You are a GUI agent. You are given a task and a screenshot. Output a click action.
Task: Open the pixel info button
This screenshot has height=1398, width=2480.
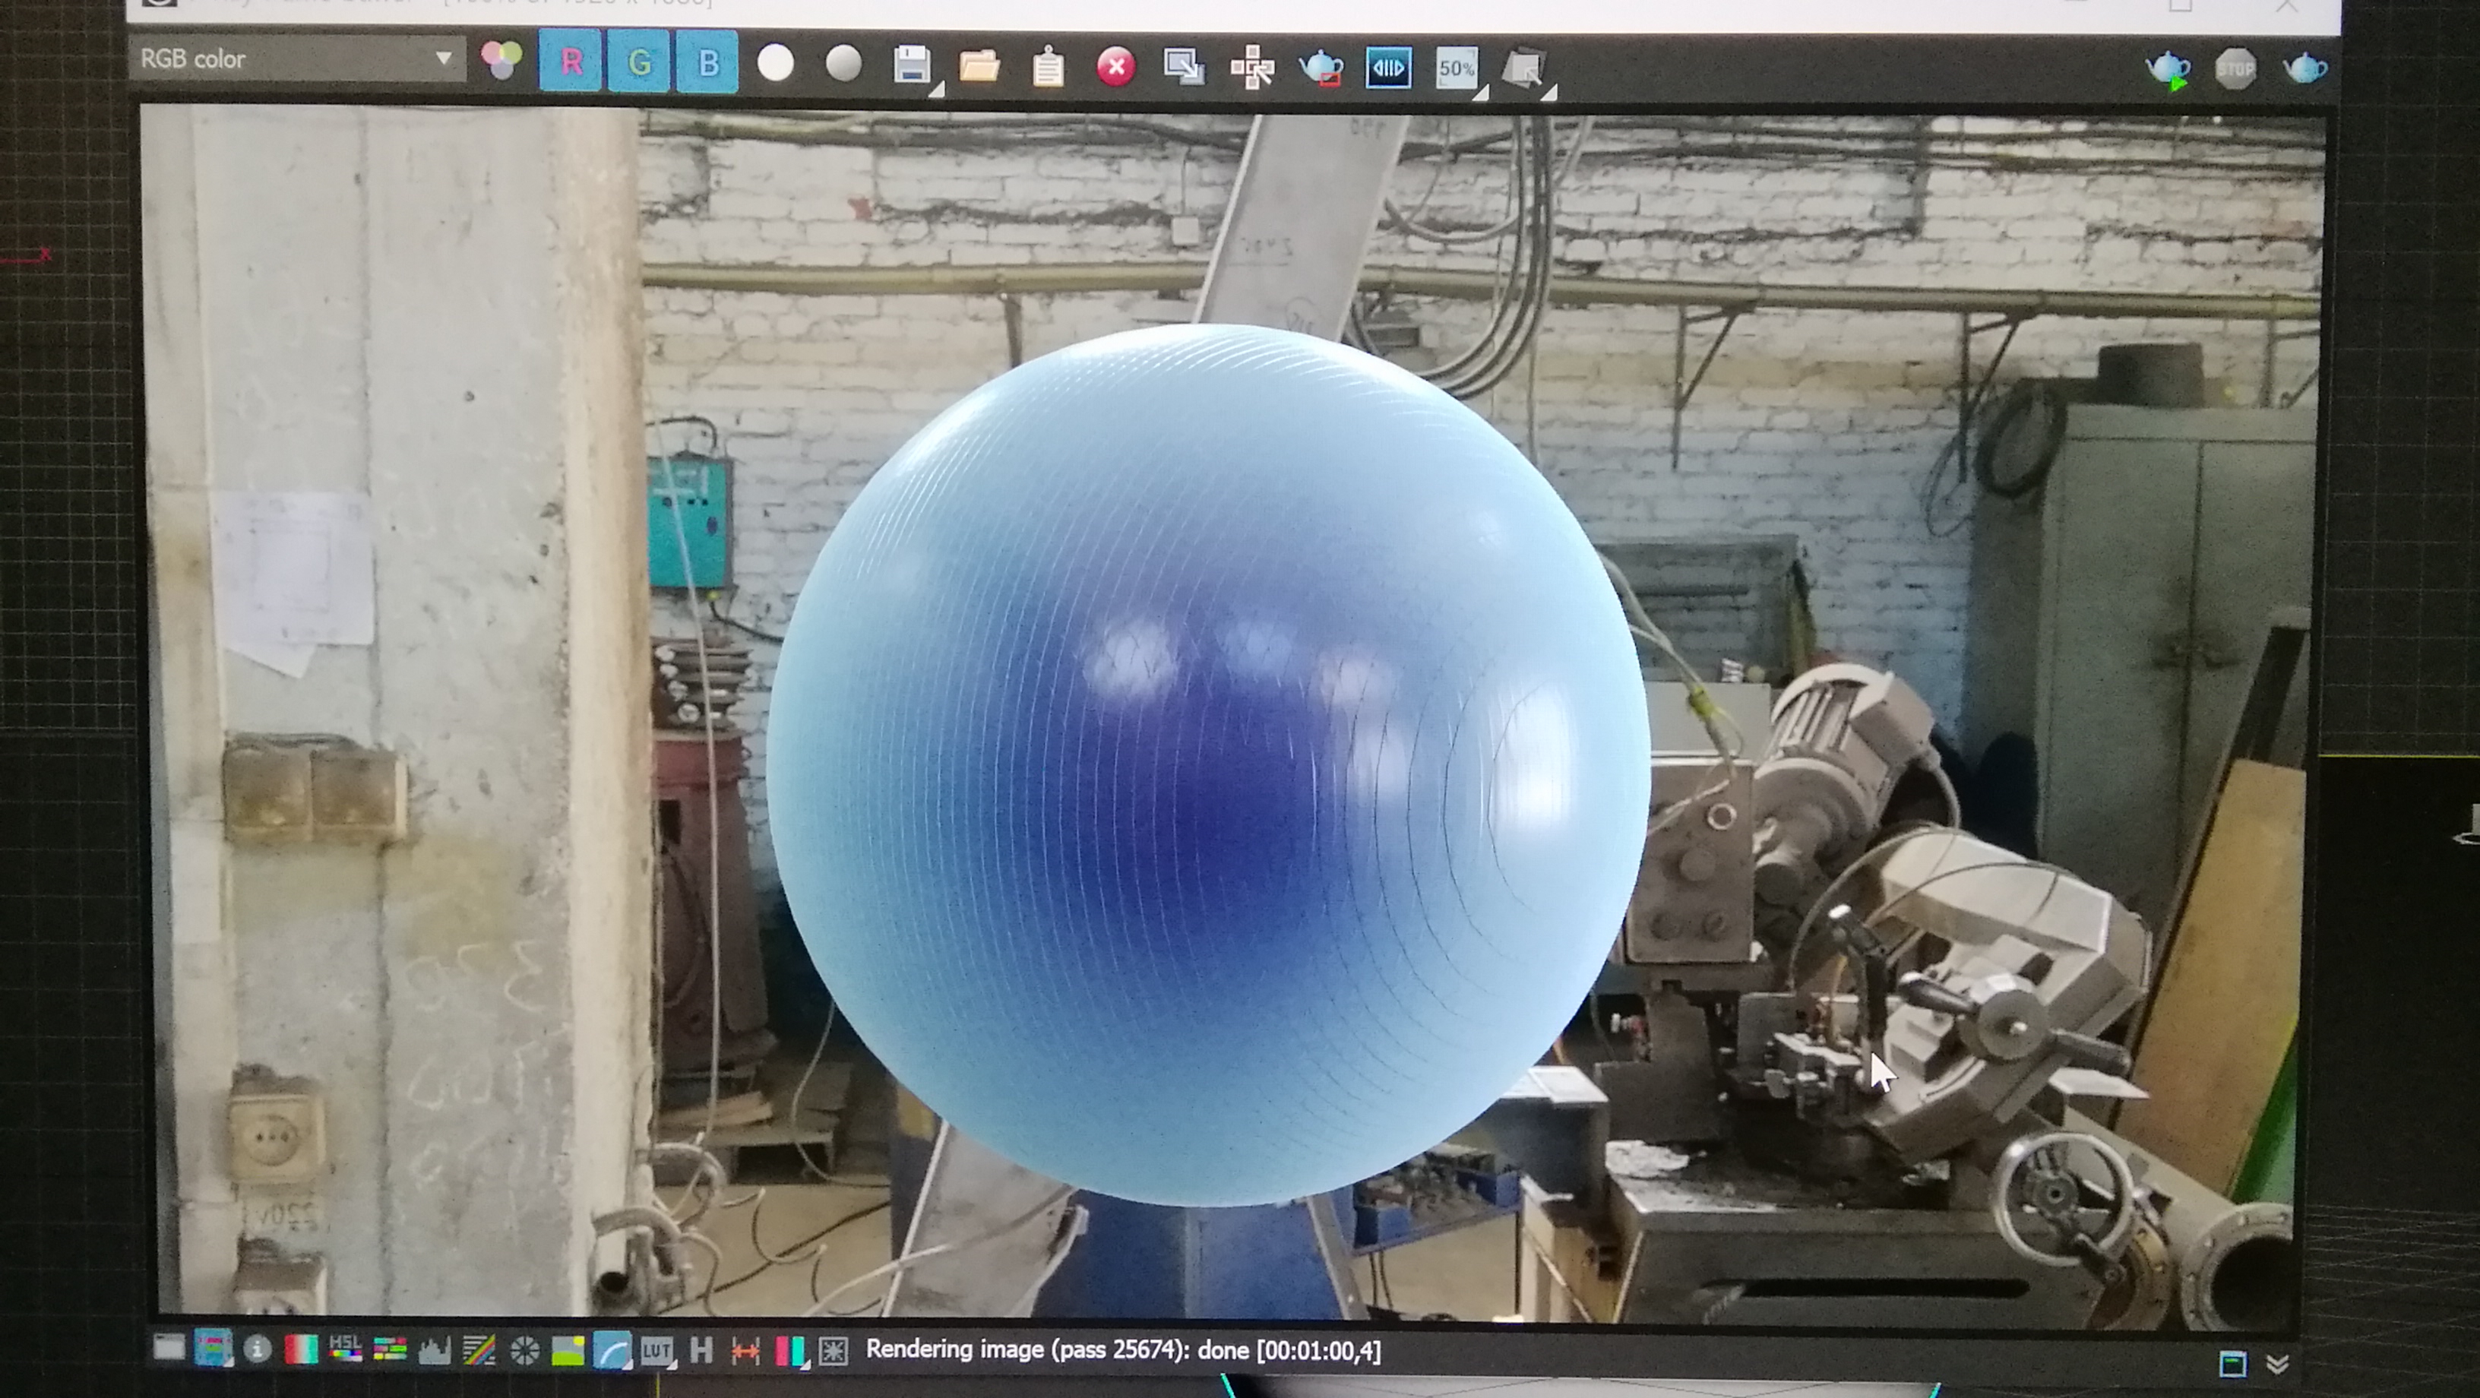pyautogui.click(x=257, y=1349)
